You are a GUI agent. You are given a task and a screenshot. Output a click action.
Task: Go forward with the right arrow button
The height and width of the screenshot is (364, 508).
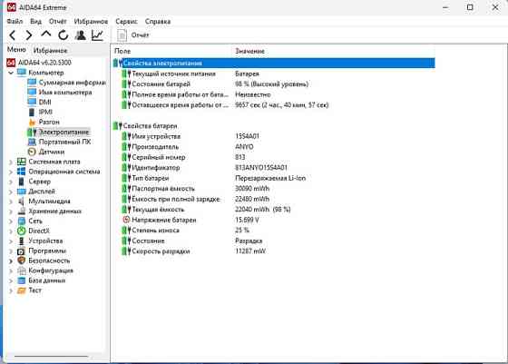[x=29, y=35]
